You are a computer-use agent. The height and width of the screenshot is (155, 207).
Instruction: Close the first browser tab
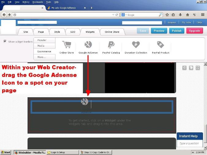42,8
